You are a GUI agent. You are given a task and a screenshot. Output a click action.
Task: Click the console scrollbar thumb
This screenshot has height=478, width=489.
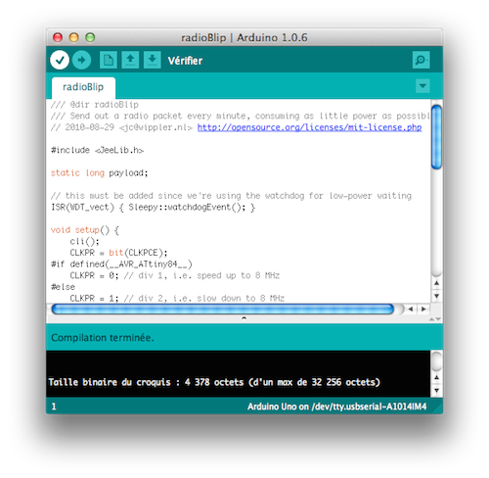tap(436, 360)
